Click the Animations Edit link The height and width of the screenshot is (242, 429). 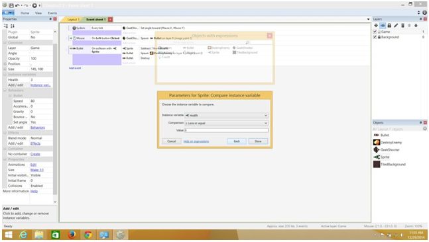pyautogui.click(x=33, y=165)
